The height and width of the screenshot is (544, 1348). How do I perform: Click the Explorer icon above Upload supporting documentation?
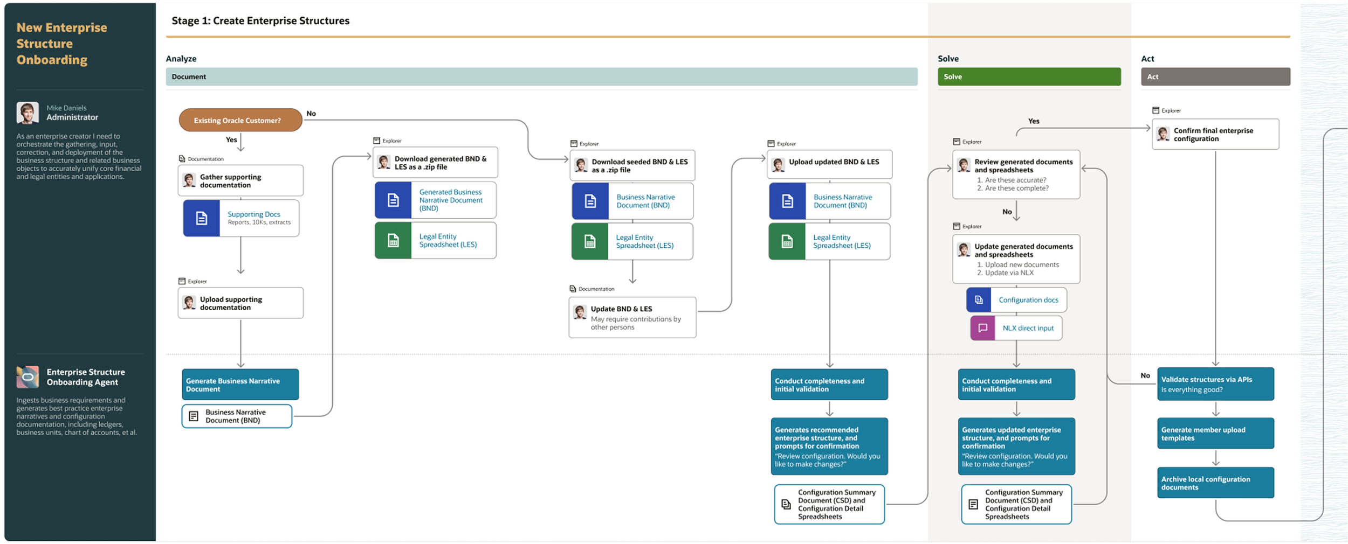point(181,281)
